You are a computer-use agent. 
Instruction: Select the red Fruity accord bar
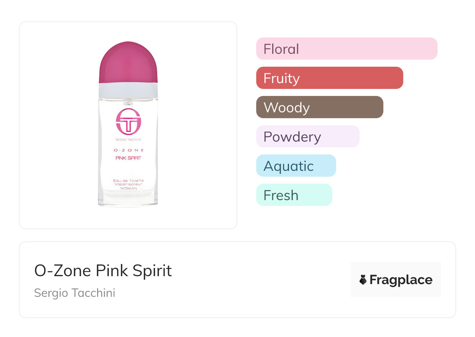(x=330, y=78)
